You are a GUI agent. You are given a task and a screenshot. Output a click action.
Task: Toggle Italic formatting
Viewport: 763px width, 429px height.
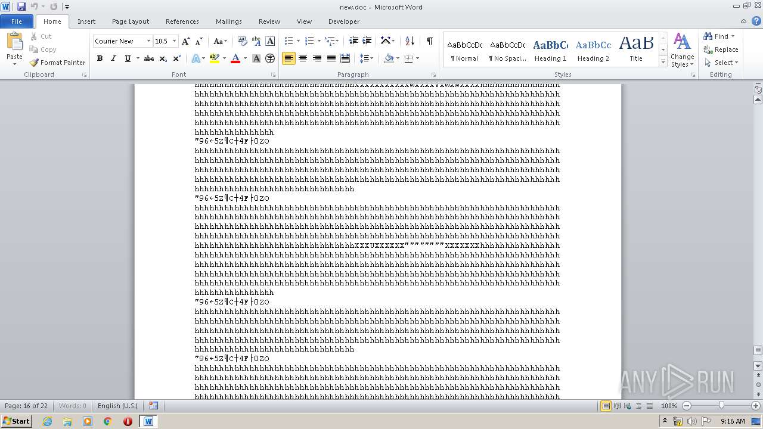coord(113,58)
